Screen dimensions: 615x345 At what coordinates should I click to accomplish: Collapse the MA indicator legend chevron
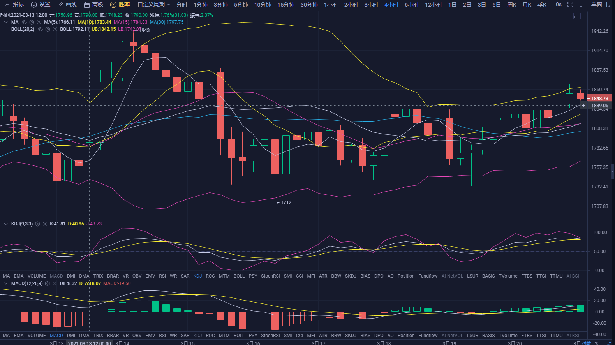[x=6, y=22]
